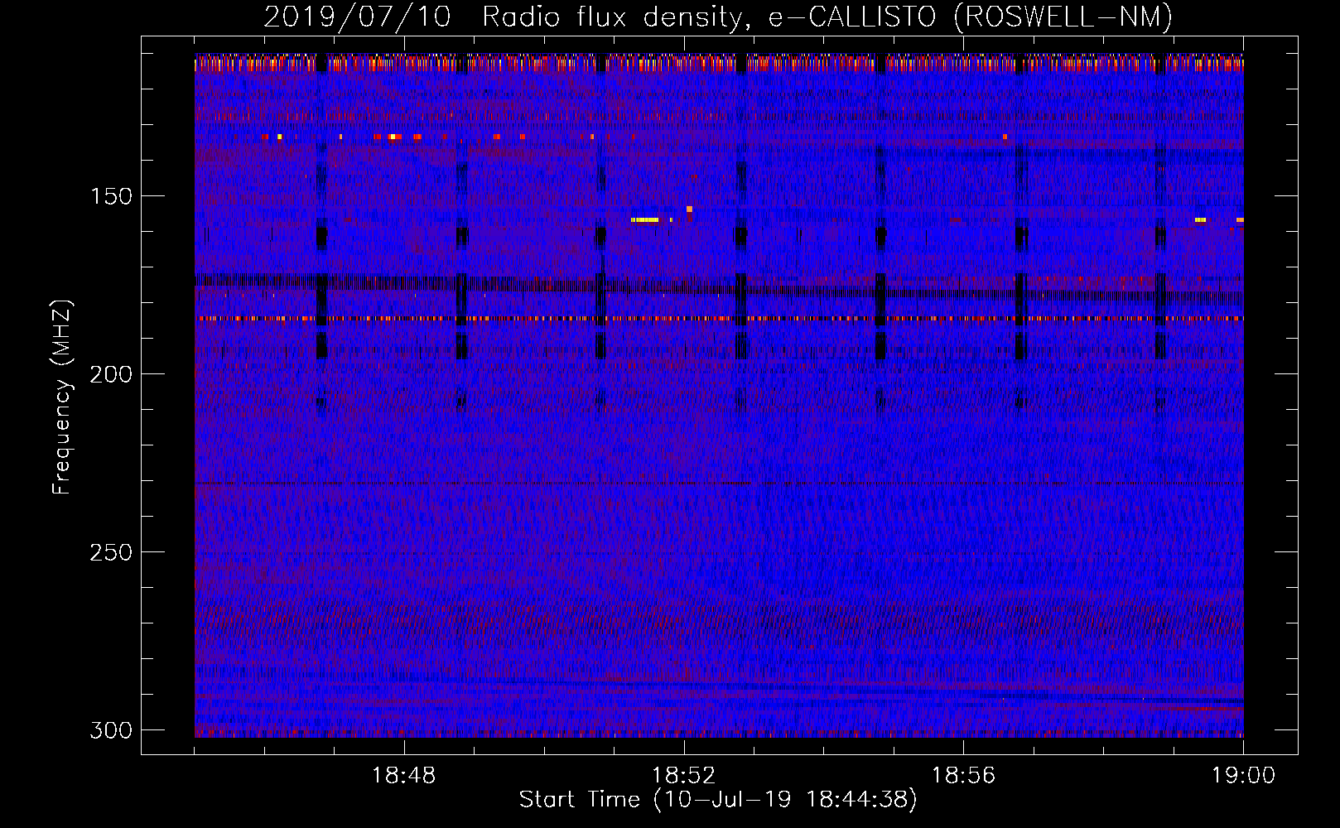Click the 150 frequency axis label
Image resolution: width=1340 pixels, height=828 pixels.
[x=110, y=196]
